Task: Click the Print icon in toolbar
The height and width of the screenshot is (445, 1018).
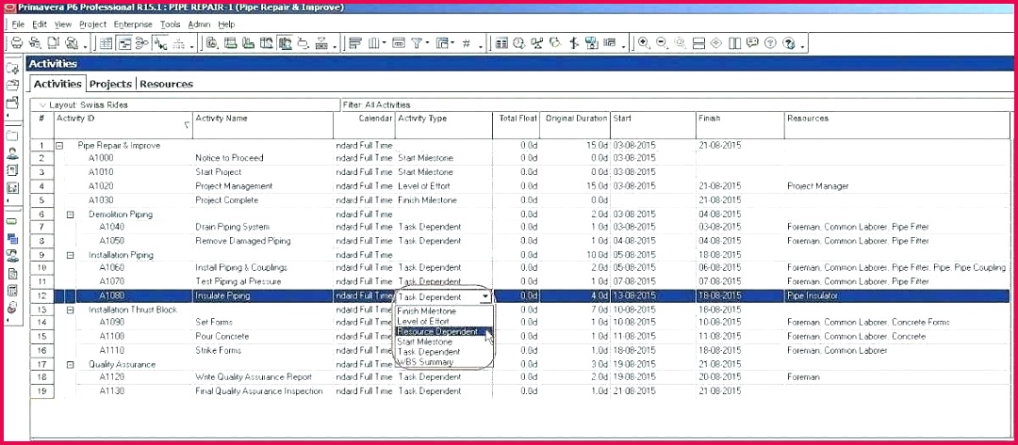Action: 17,43
